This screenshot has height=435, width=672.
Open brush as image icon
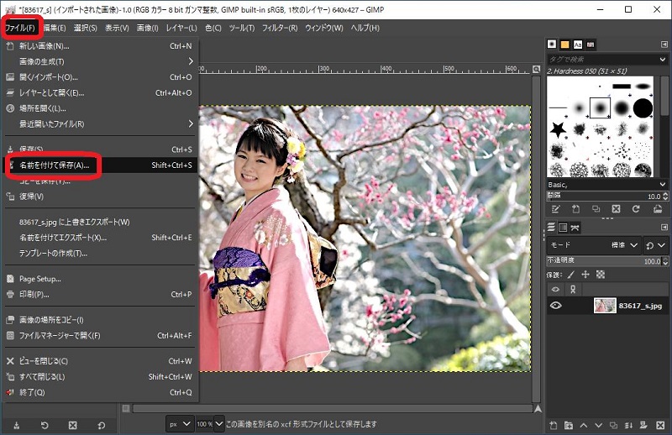(658, 209)
